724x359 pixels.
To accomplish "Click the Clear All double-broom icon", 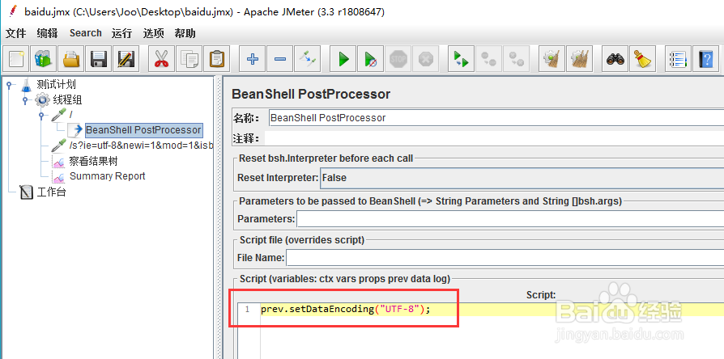I will point(578,59).
